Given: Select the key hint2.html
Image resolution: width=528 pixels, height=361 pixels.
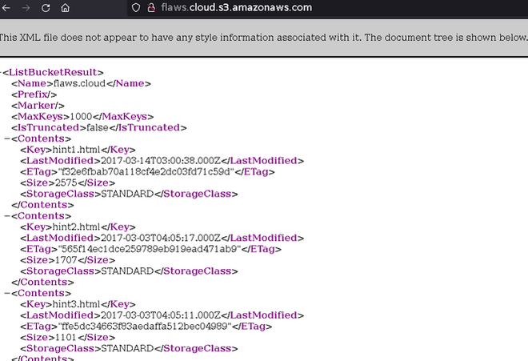Looking at the screenshot, I should tap(77, 227).
